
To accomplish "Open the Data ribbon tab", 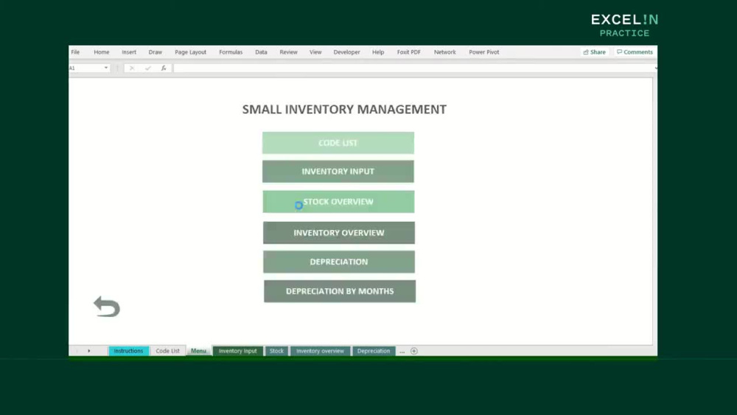I will click(x=262, y=52).
